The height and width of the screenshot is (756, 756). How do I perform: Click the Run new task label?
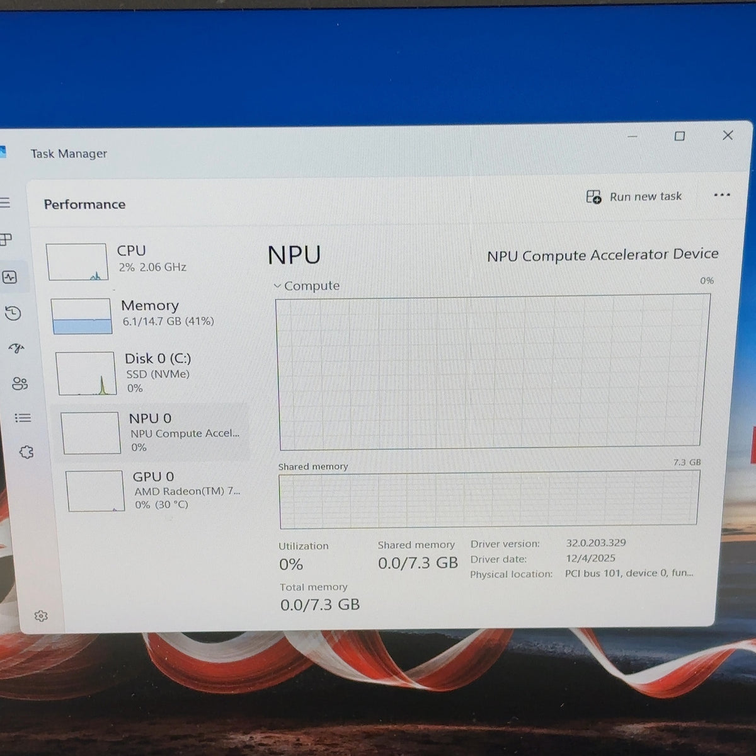coord(646,197)
